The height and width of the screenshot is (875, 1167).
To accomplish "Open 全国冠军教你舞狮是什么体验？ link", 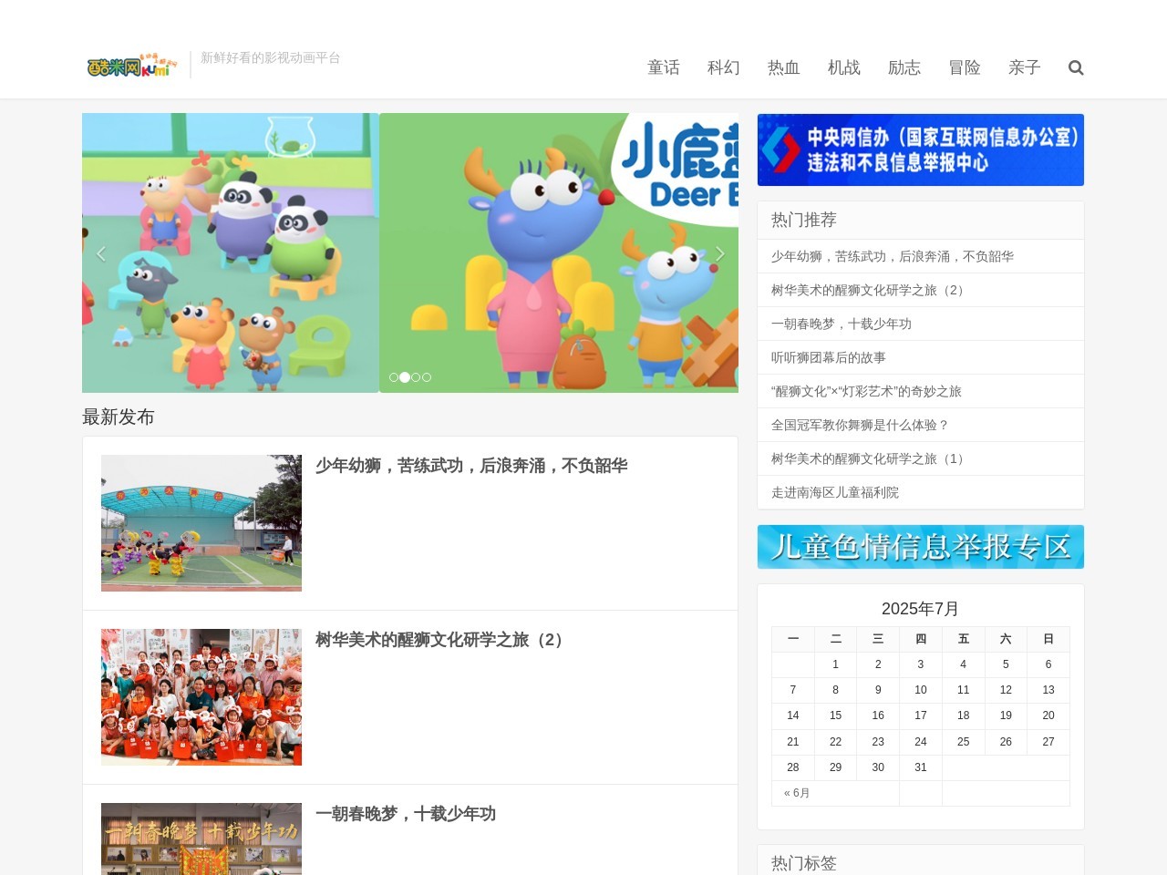I will (x=861, y=426).
